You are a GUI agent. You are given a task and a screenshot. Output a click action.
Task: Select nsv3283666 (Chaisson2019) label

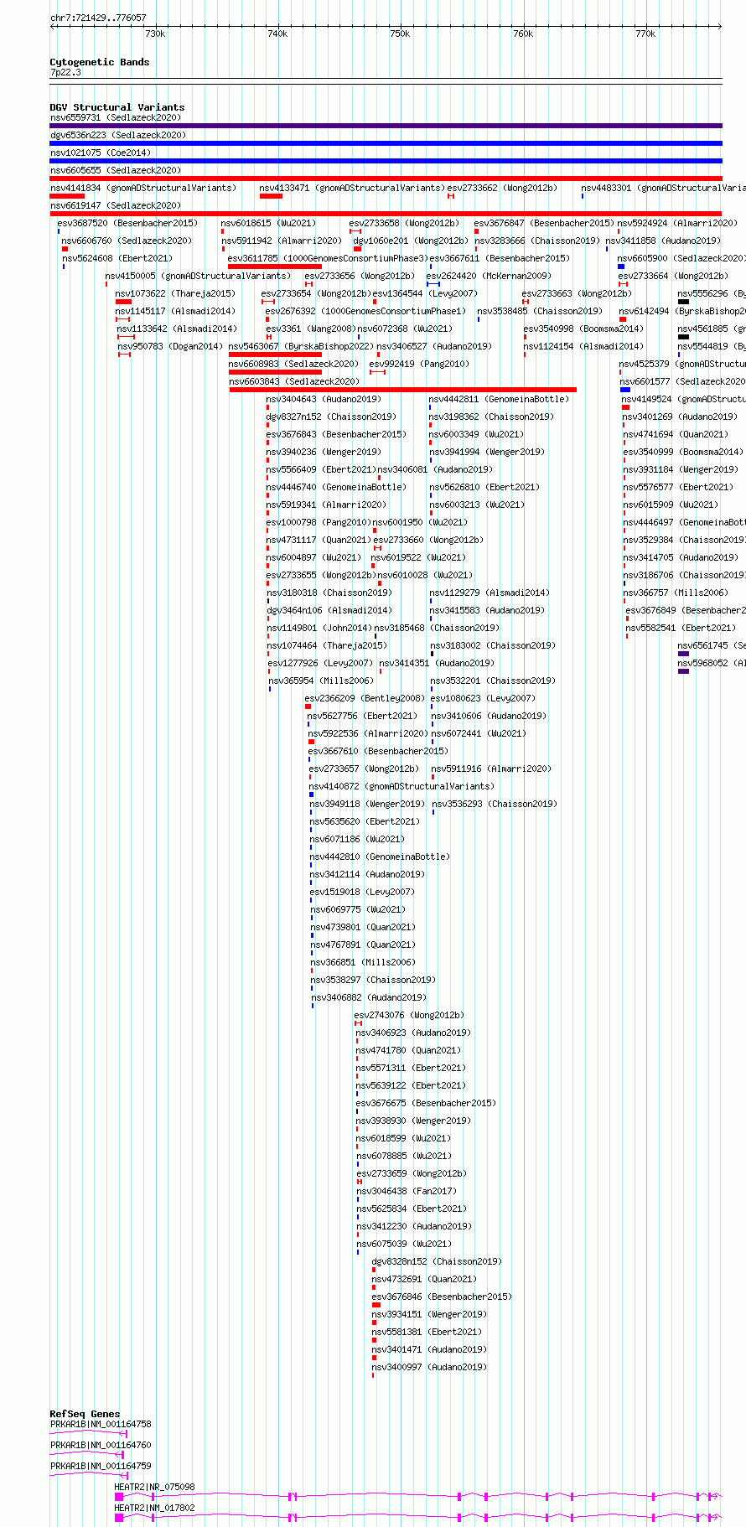click(x=537, y=241)
